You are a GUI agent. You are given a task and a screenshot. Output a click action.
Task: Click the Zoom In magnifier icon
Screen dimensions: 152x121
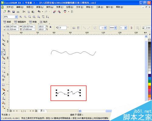click(21, 17)
